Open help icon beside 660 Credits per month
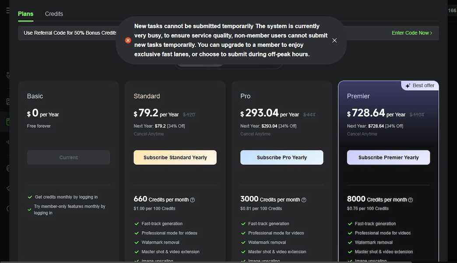457x263 pixels. [192, 200]
